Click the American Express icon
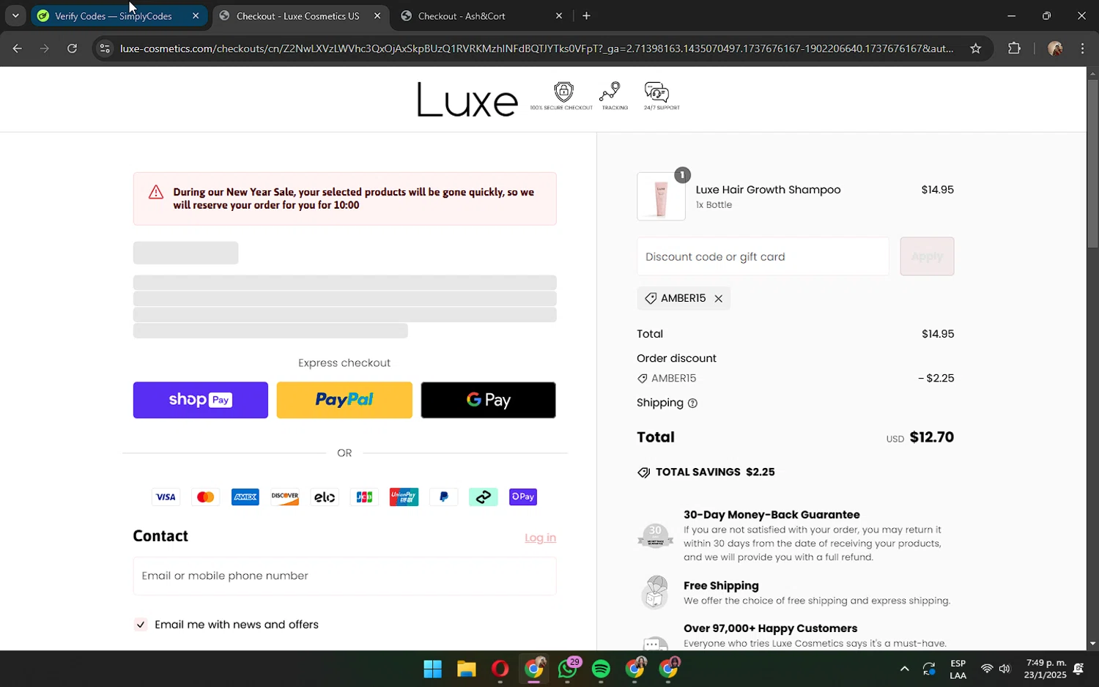 [245, 497]
